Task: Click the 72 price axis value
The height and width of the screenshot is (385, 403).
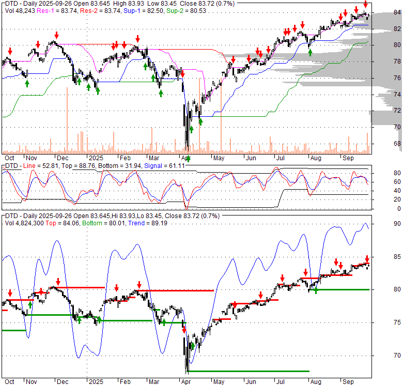Action: (x=397, y=111)
